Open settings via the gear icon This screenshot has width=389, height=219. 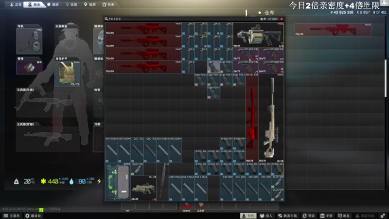coord(383,216)
